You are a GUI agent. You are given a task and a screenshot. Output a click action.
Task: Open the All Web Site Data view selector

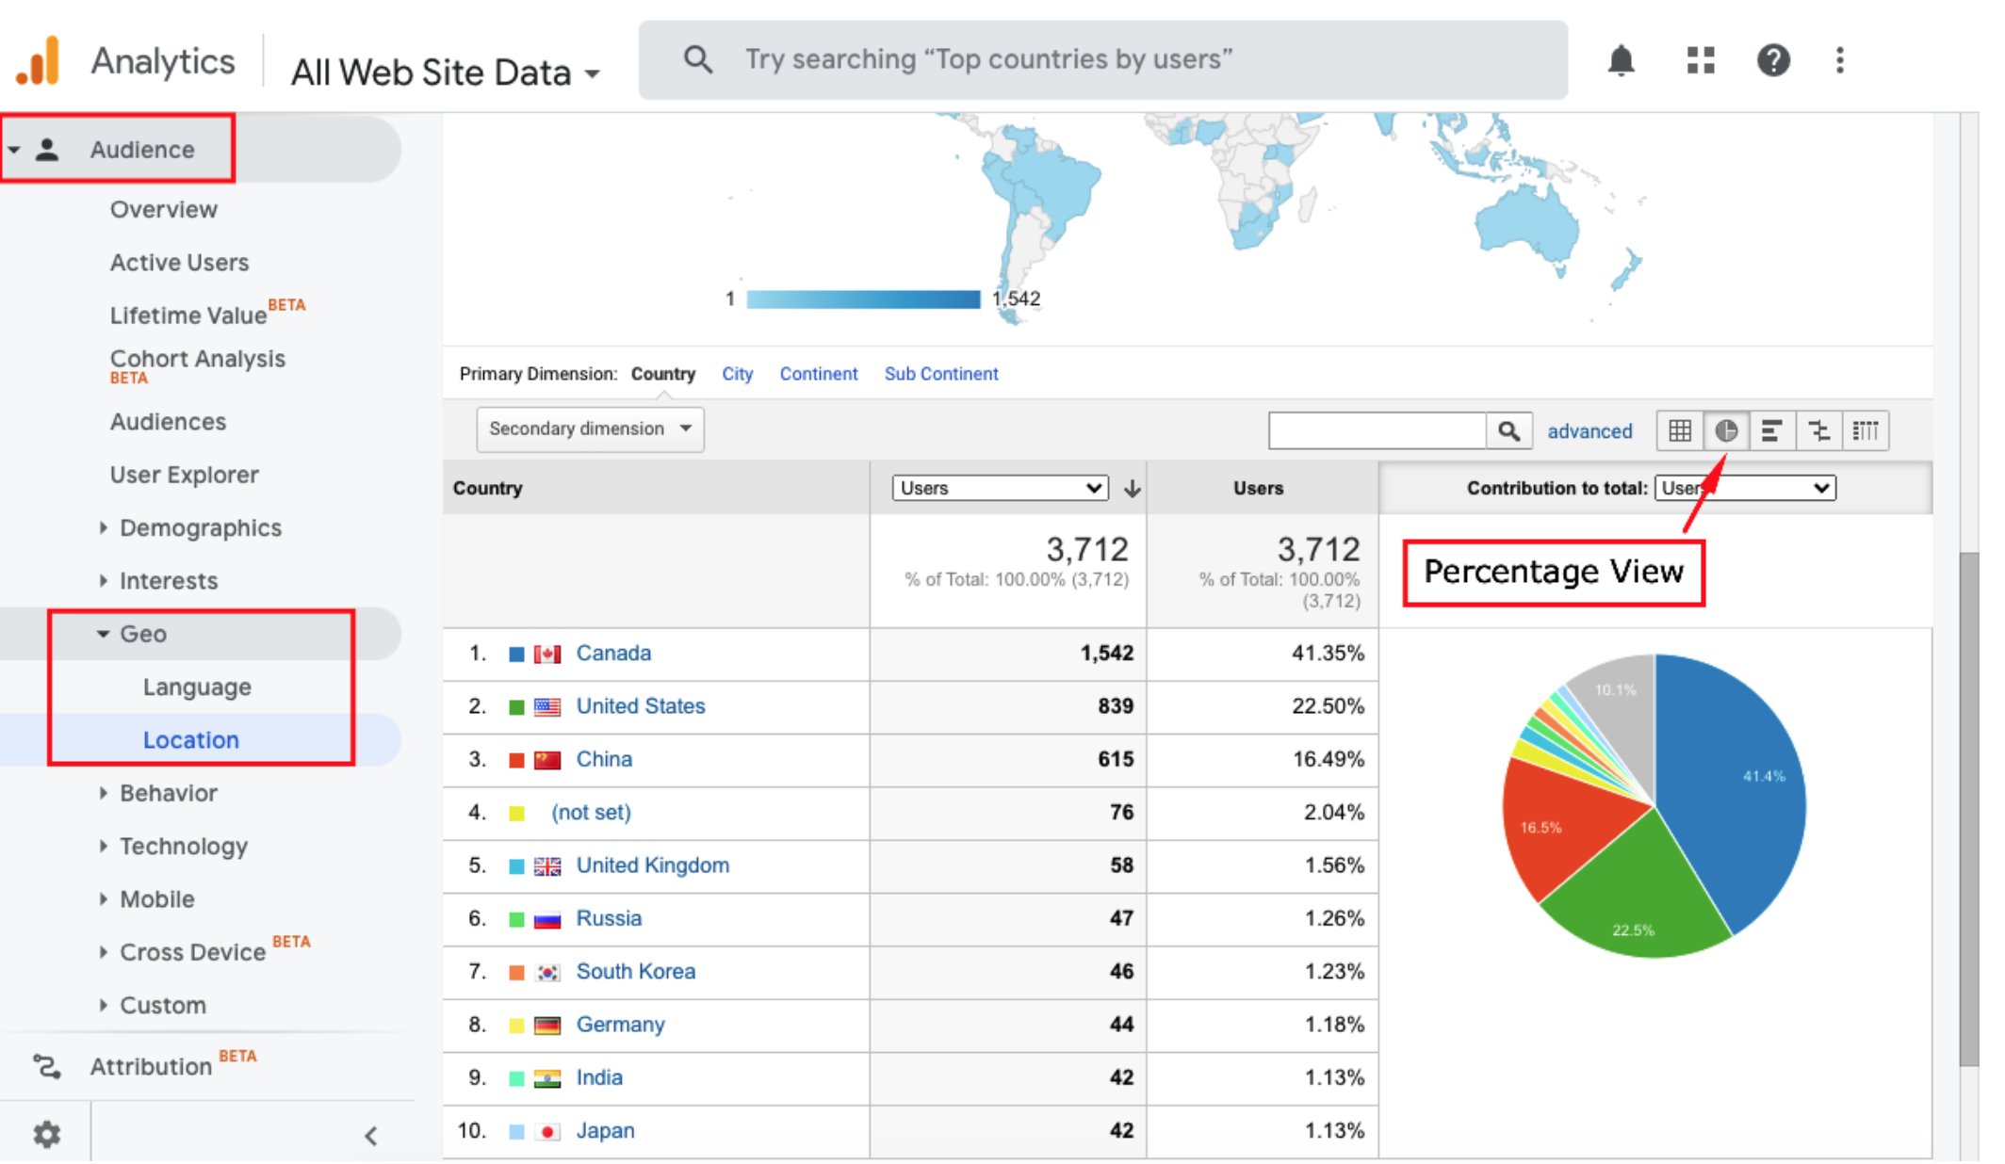(445, 73)
